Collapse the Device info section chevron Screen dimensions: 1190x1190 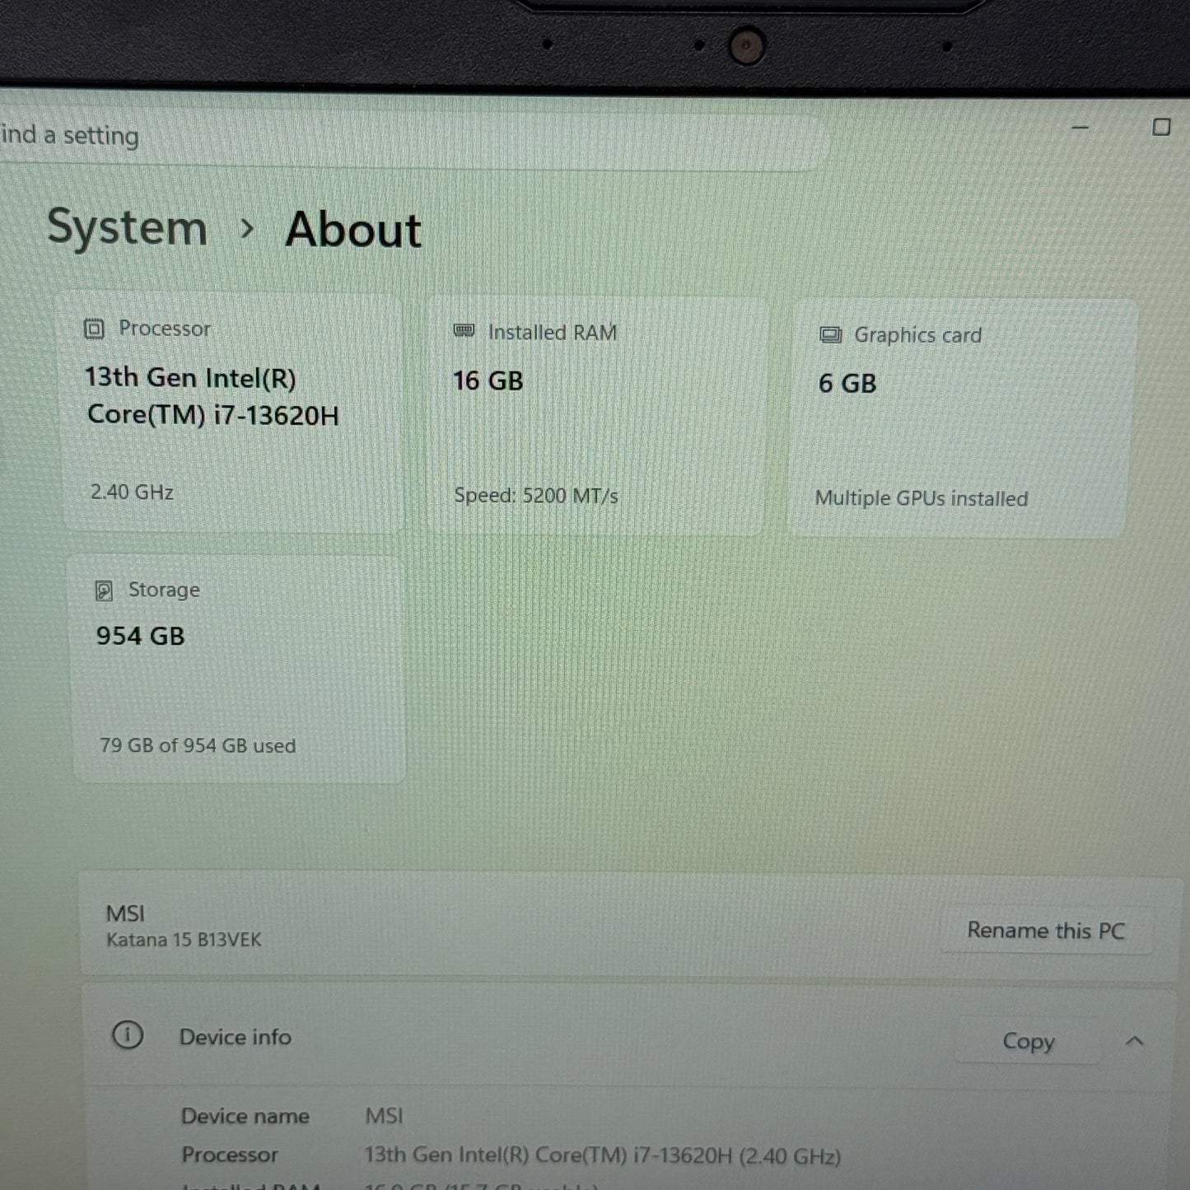[x=1134, y=1041]
